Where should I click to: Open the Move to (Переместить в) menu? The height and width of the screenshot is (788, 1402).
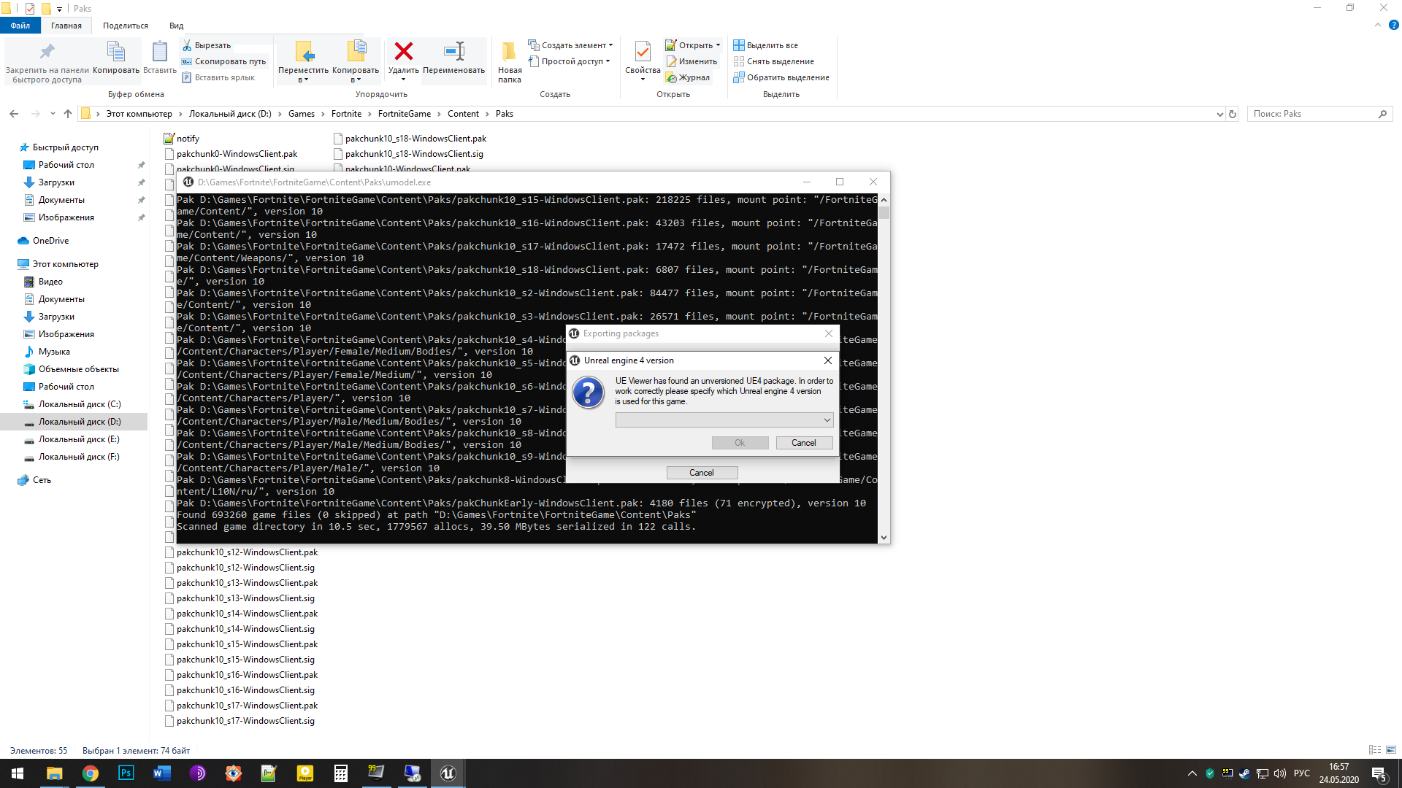[303, 61]
